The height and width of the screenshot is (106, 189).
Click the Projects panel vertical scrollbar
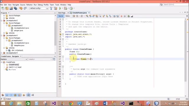coord(55,33)
